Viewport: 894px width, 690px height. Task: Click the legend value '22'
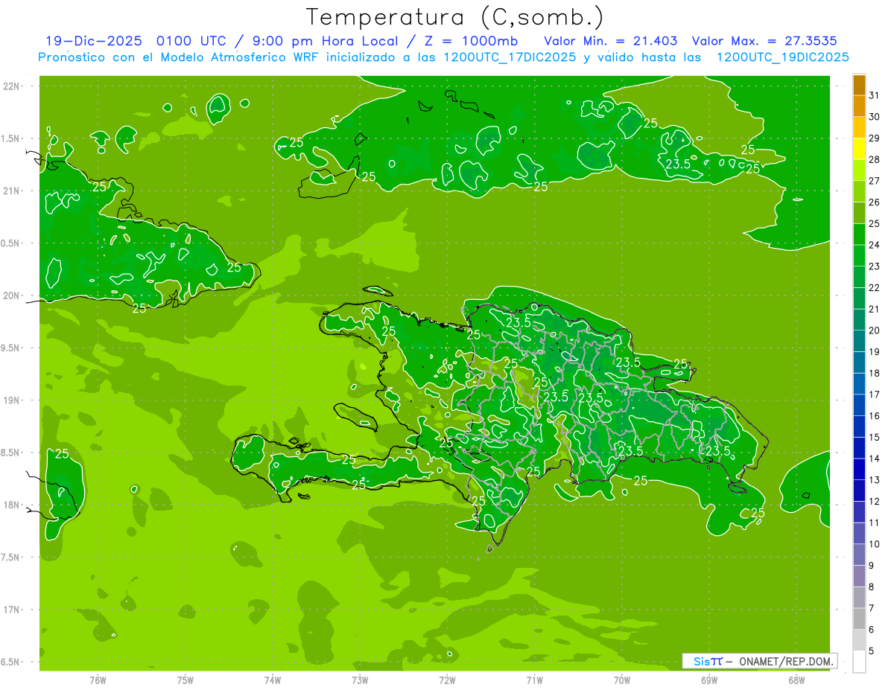[875, 288]
